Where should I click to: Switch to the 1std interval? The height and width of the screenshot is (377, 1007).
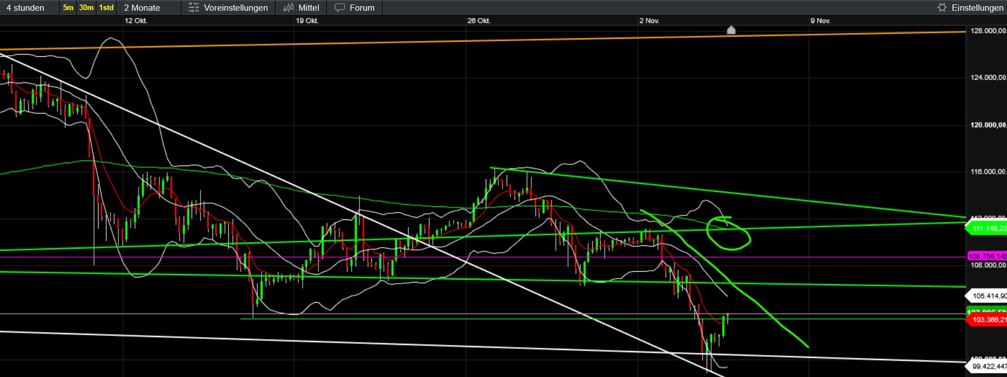tap(106, 8)
